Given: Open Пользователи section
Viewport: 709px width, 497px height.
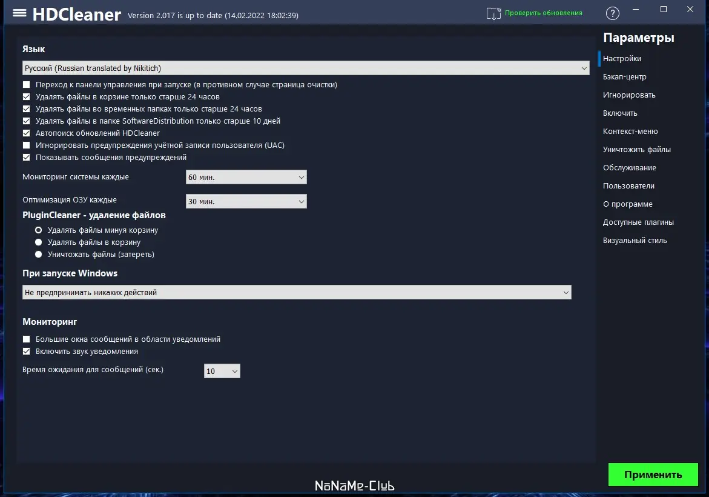Looking at the screenshot, I should 628,185.
